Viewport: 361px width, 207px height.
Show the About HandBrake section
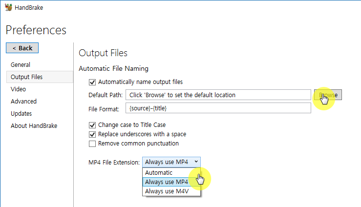34,125
